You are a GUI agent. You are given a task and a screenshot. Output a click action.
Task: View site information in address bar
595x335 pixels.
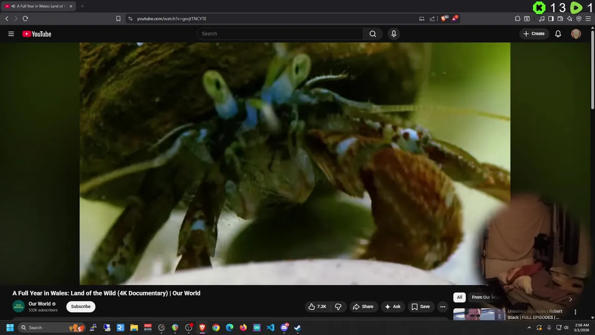[x=130, y=19]
